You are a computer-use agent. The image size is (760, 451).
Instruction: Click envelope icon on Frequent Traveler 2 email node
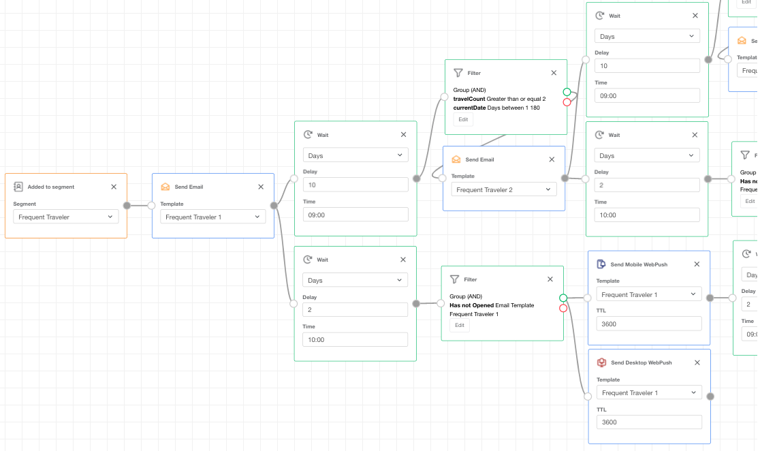point(456,159)
